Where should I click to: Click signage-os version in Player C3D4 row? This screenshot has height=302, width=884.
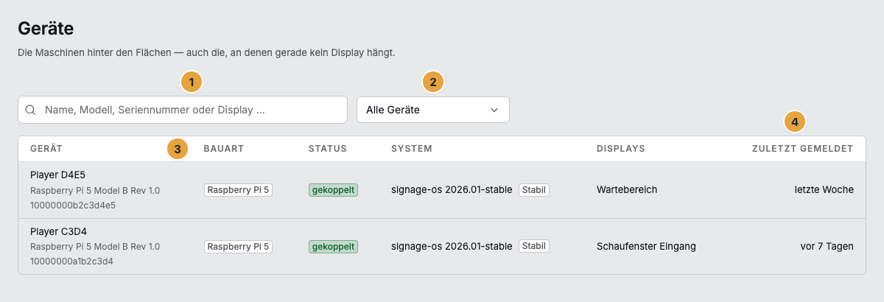(452, 246)
